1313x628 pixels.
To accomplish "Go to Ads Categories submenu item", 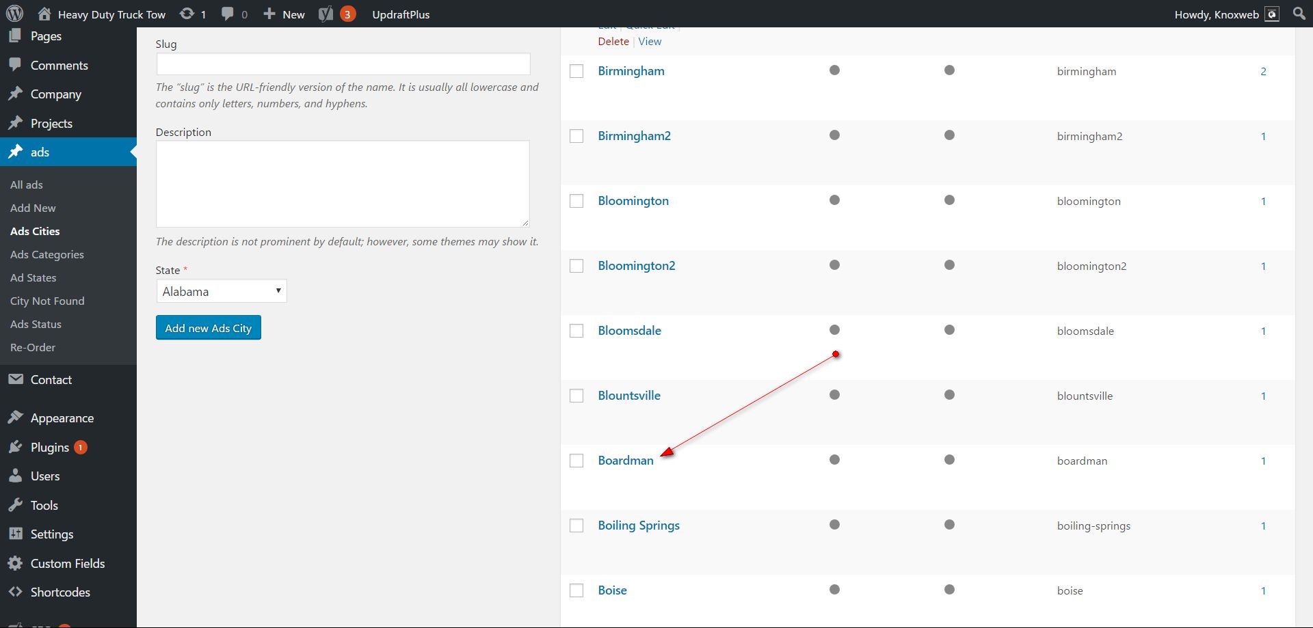I will (x=47, y=254).
